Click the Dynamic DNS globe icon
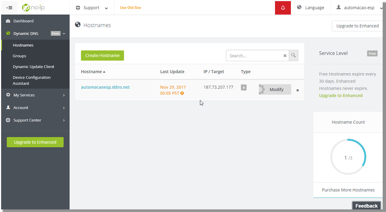This screenshot has height=212, width=386. tap(8, 33)
